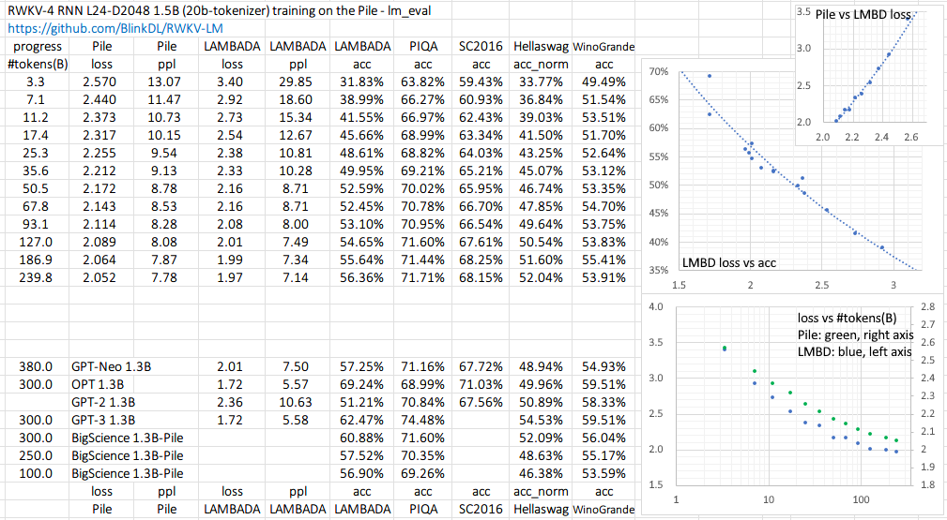Screen dimensions: 947x520
Task: Select LAMBADA acc value 69.24% for OPT
Action: (x=362, y=384)
